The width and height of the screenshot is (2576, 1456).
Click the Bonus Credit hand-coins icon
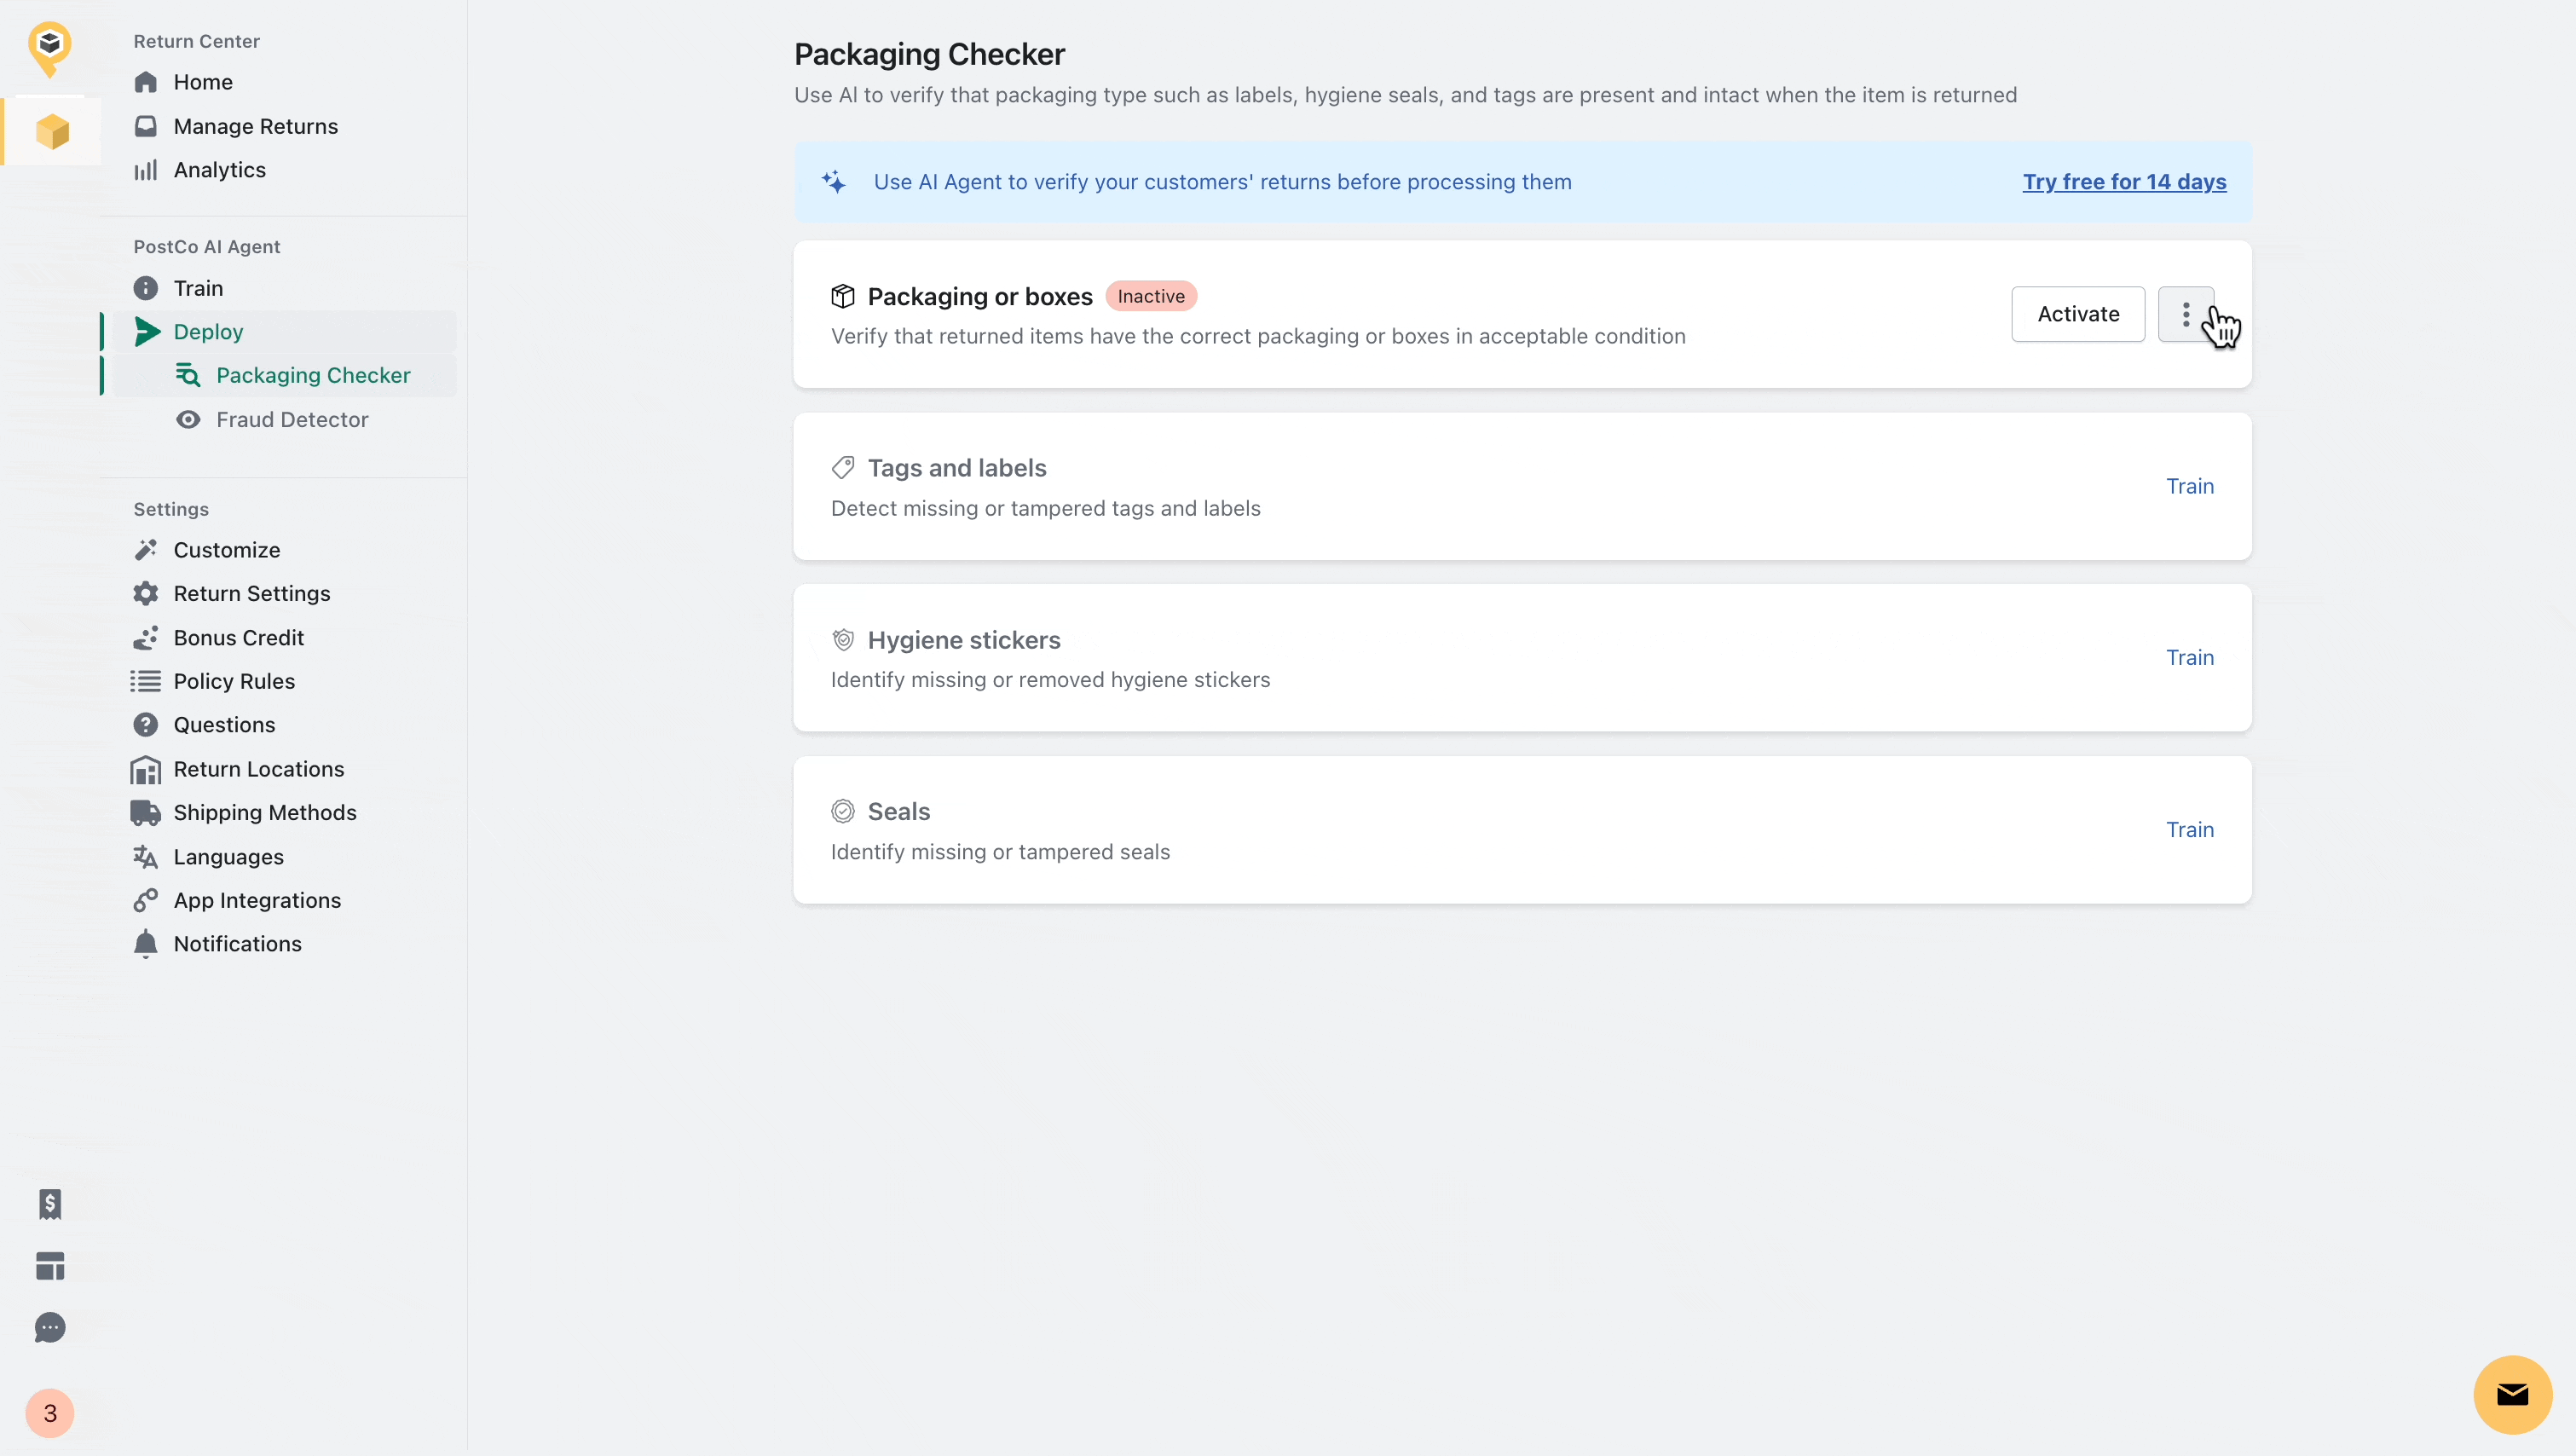pyautogui.click(x=146, y=638)
